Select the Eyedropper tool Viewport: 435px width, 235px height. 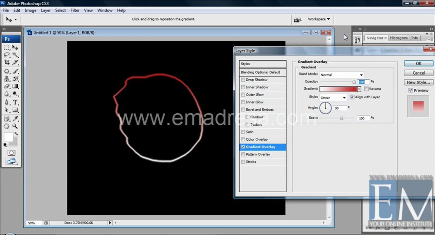coord(15,118)
